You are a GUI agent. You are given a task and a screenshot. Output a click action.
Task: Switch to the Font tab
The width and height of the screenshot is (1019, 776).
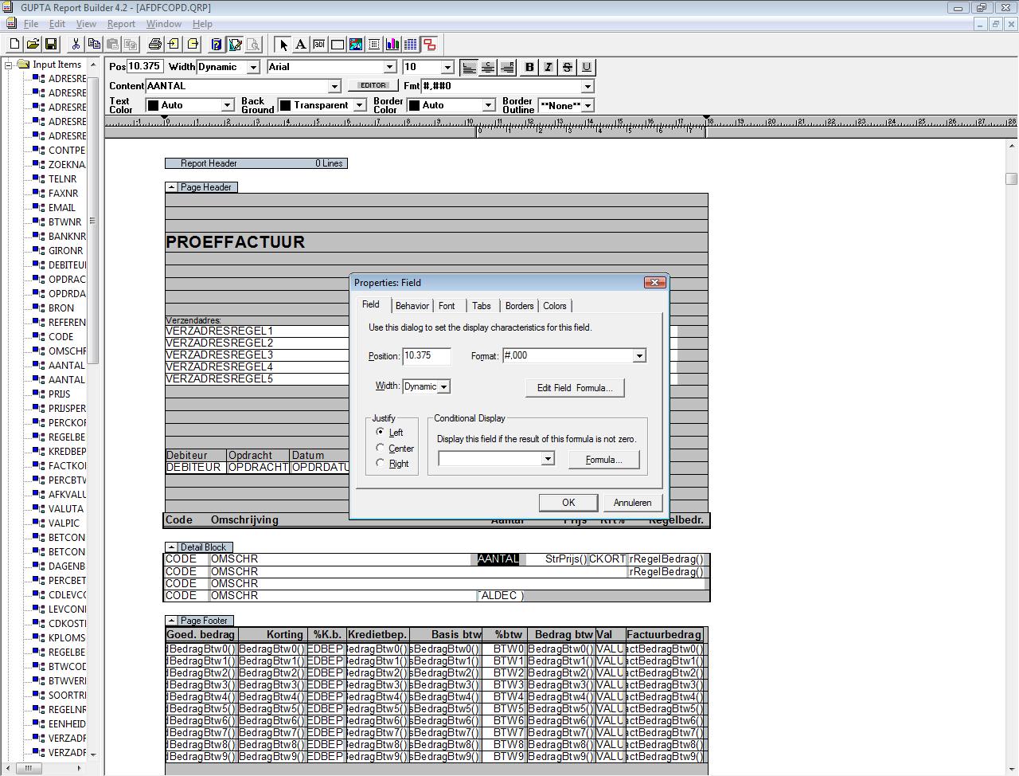pyautogui.click(x=447, y=306)
